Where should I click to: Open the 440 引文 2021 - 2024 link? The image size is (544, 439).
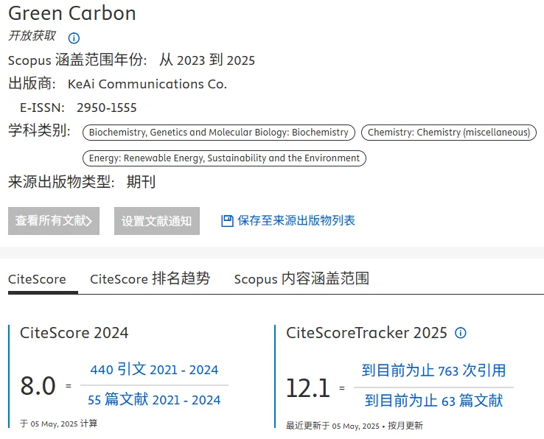tap(154, 370)
